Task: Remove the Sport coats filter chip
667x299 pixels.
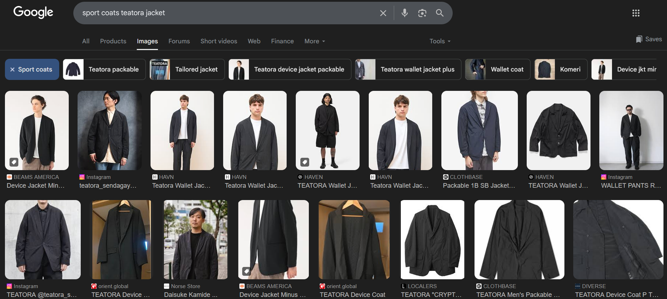Action: [12, 69]
